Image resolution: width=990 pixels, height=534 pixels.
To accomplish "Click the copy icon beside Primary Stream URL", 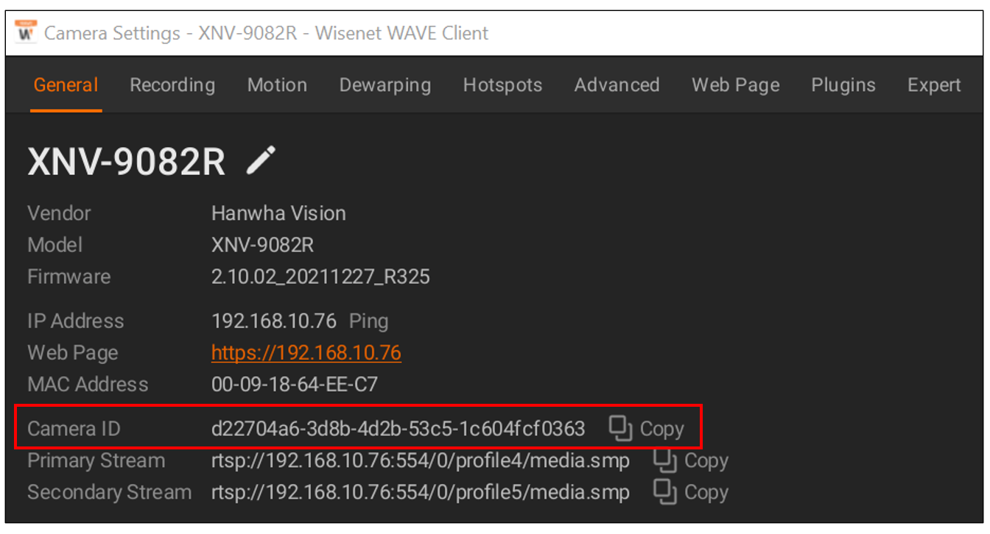I will pos(665,461).
